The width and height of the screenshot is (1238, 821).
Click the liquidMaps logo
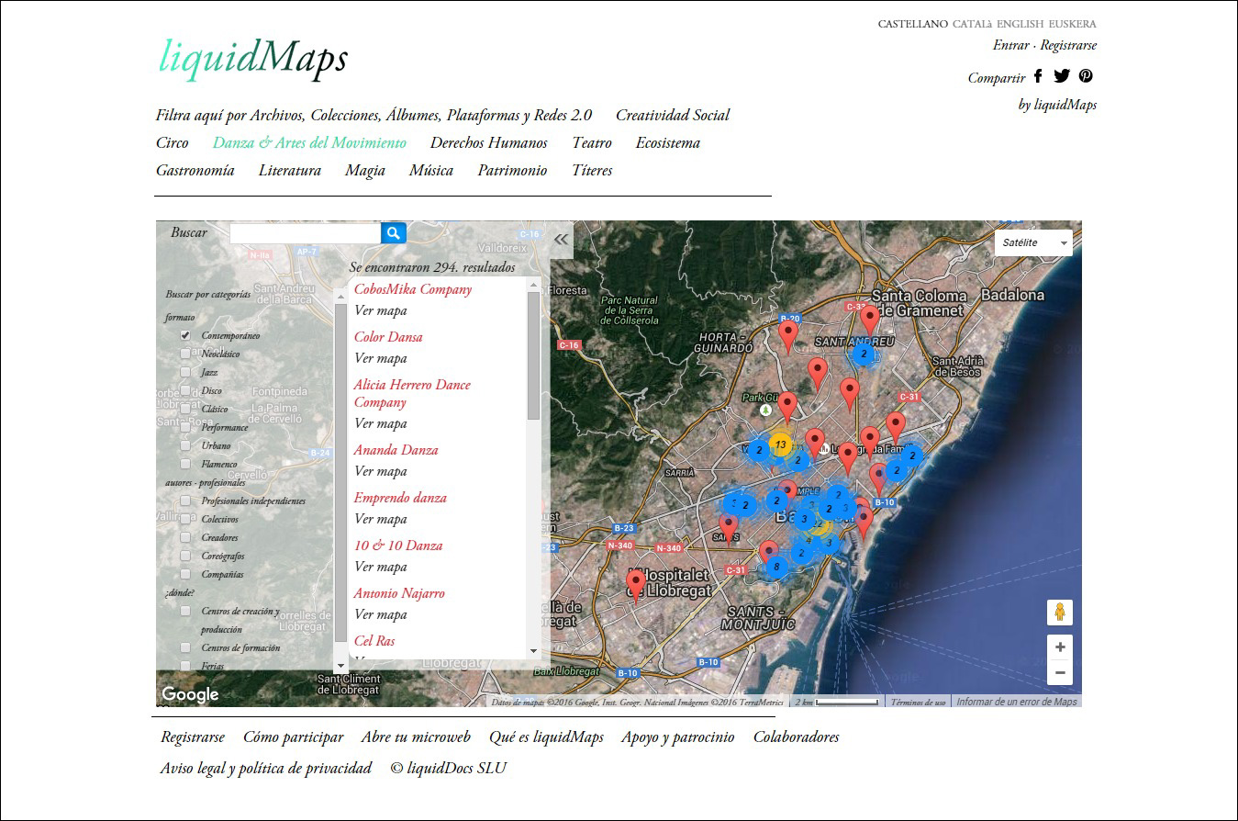(x=253, y=58)
